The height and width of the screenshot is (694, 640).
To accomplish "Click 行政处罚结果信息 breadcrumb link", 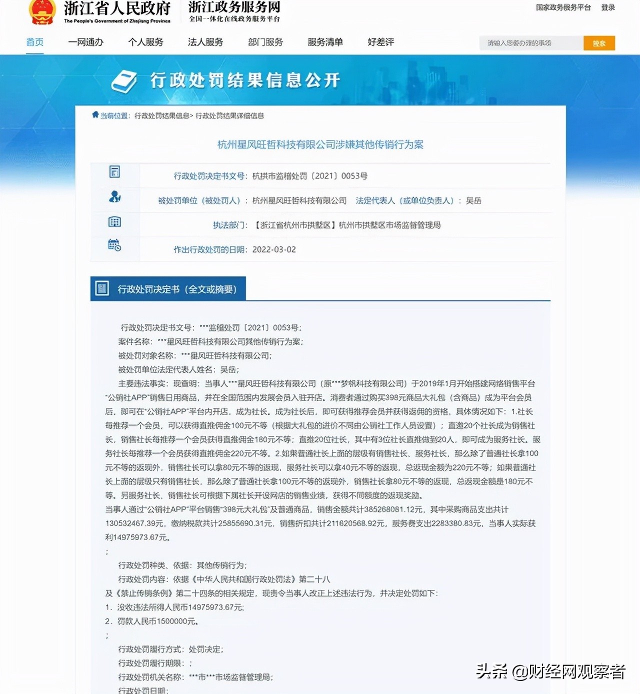I will pos(162,115).
